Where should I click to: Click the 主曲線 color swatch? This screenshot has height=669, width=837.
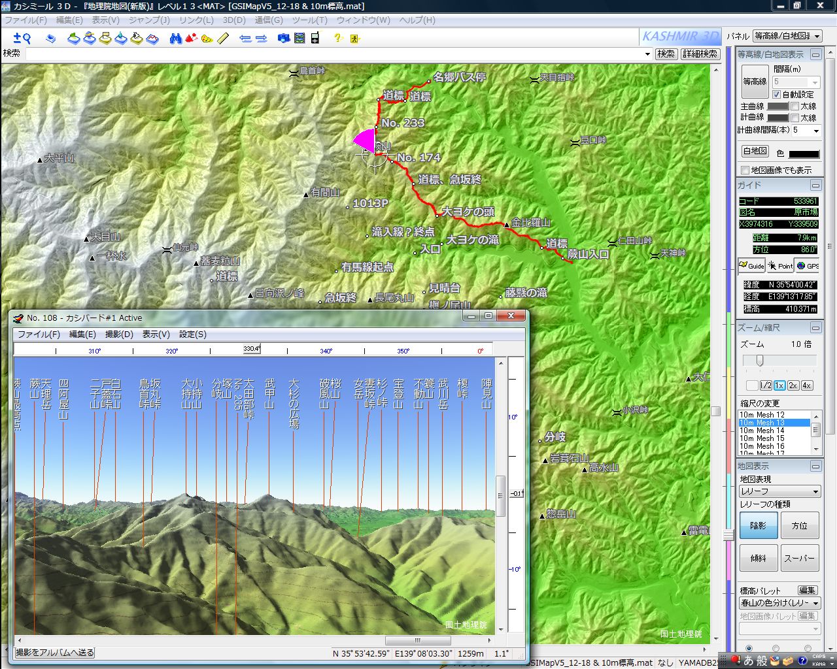pyautogui.click(x=777, y=106)
